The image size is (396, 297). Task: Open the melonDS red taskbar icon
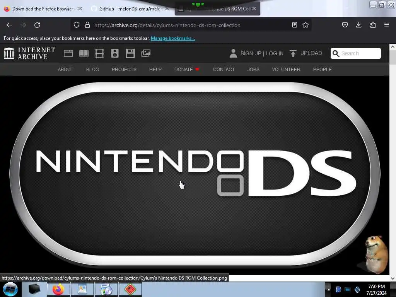pos(130,289)
